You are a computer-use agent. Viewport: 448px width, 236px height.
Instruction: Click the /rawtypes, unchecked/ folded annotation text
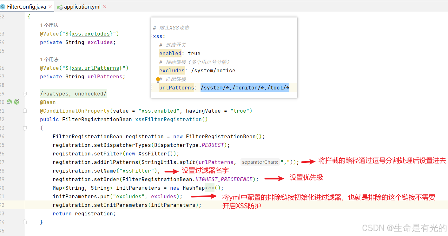(73, 94)
